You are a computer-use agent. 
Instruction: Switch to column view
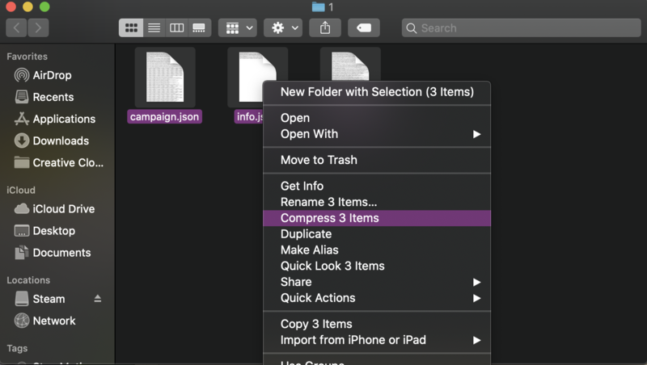(x=176, y=28)
